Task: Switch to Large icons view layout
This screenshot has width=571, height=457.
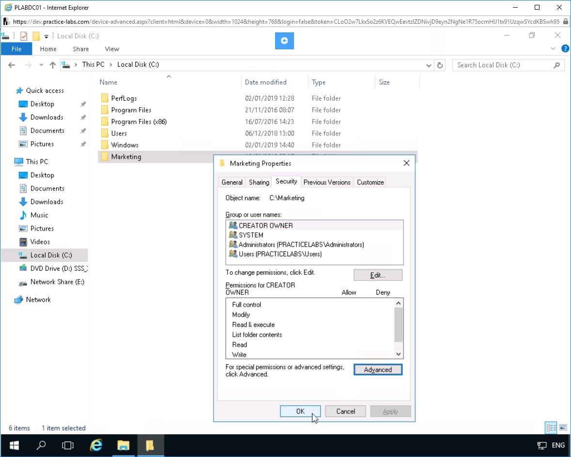Action: tap(563, 428)
